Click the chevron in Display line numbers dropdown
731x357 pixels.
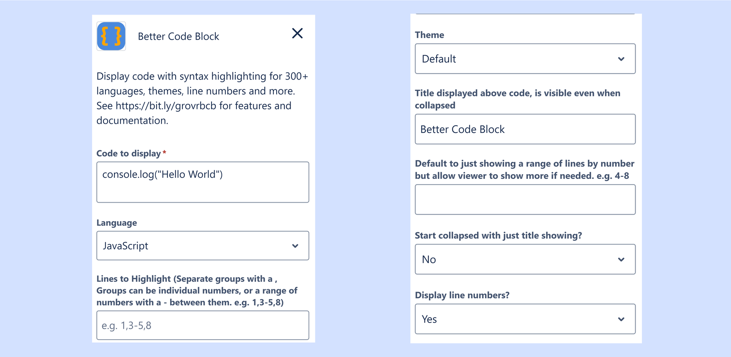click(x=621, y=319)
